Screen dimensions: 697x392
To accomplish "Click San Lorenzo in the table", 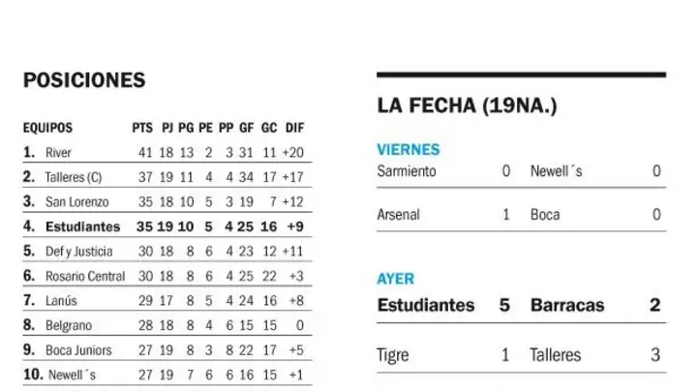I will point(76,201).
